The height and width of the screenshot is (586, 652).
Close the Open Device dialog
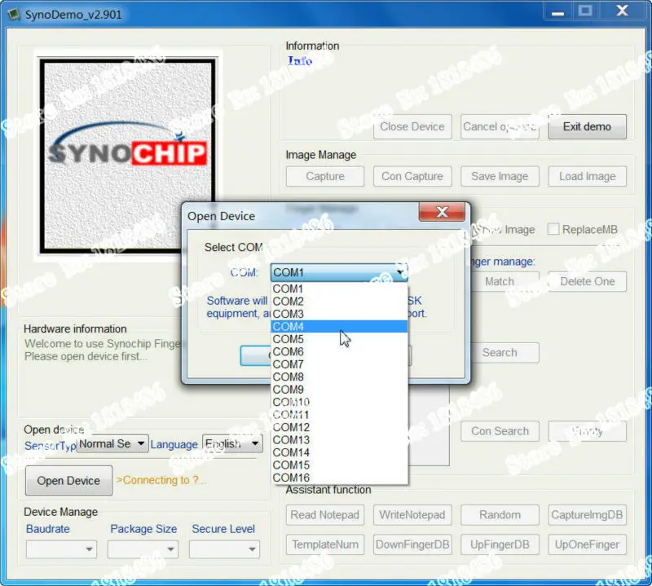pyautogui.click(x=442, y=212)
